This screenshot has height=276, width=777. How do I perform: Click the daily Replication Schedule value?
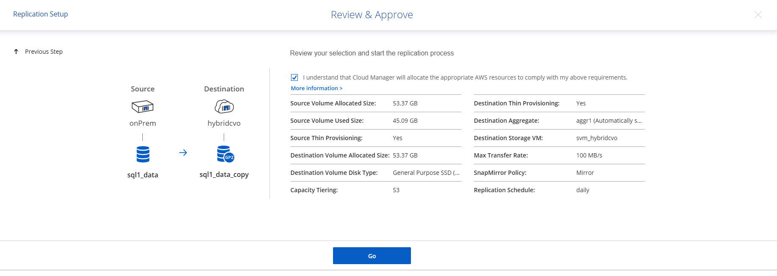click(583, 190)
